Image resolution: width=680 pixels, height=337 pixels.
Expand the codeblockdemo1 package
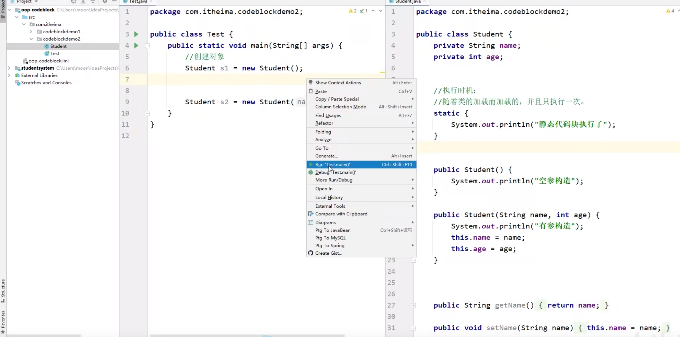tap(31, 32)
